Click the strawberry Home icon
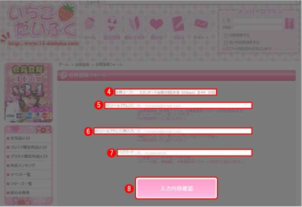302x207 pixels. (x=90, y=23)
